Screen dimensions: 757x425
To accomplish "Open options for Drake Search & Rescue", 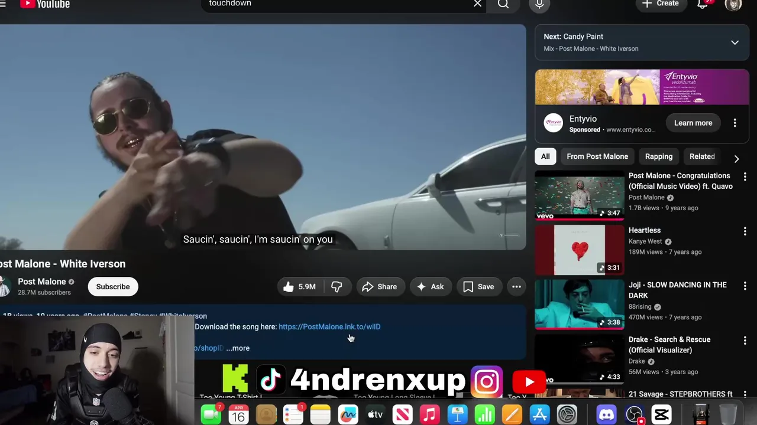I will point(745,341).
